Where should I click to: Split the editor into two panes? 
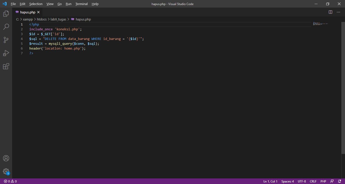330,12
